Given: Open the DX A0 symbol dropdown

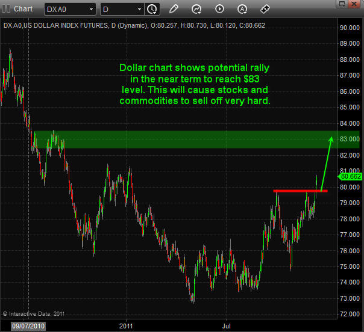Looking at the screenshot, I should [70, 10].
